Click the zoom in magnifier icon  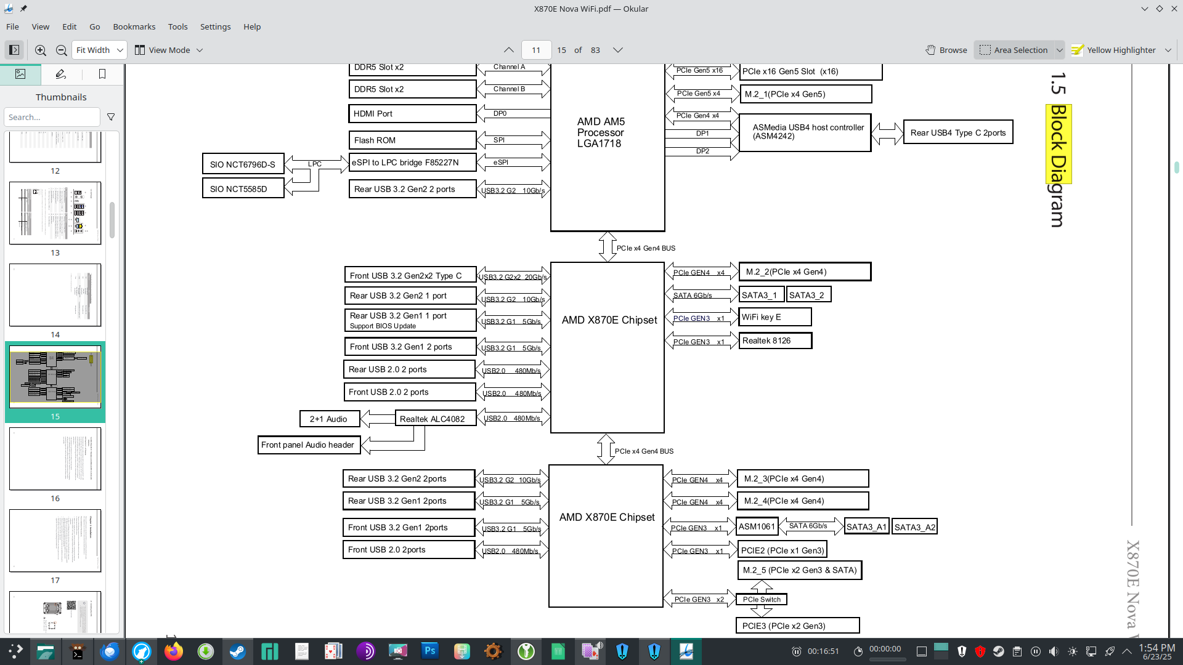click(41, 50)
